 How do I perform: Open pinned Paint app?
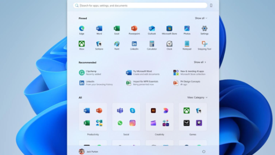pos(116,45)
